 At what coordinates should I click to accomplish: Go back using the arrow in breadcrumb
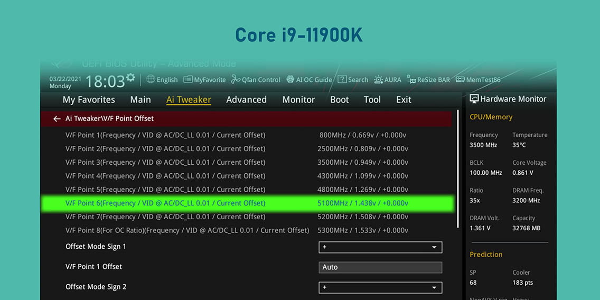(x=57, y=119)
